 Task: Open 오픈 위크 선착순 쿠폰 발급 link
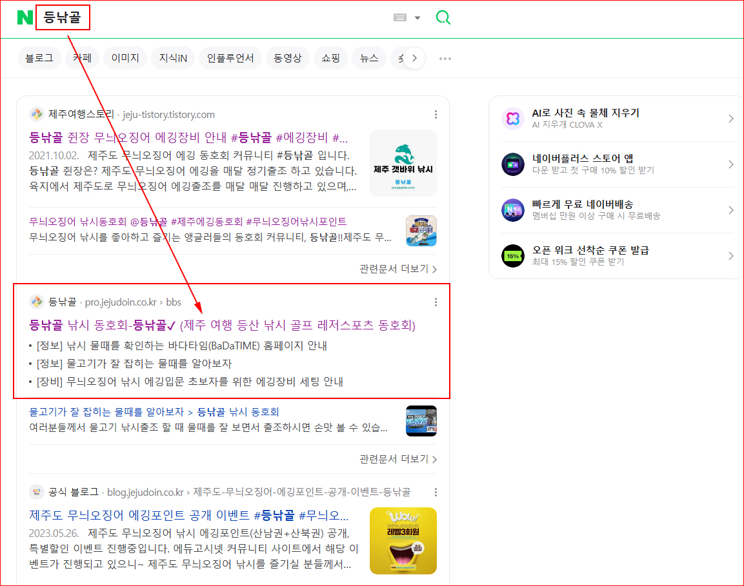[x=590, y=250]
